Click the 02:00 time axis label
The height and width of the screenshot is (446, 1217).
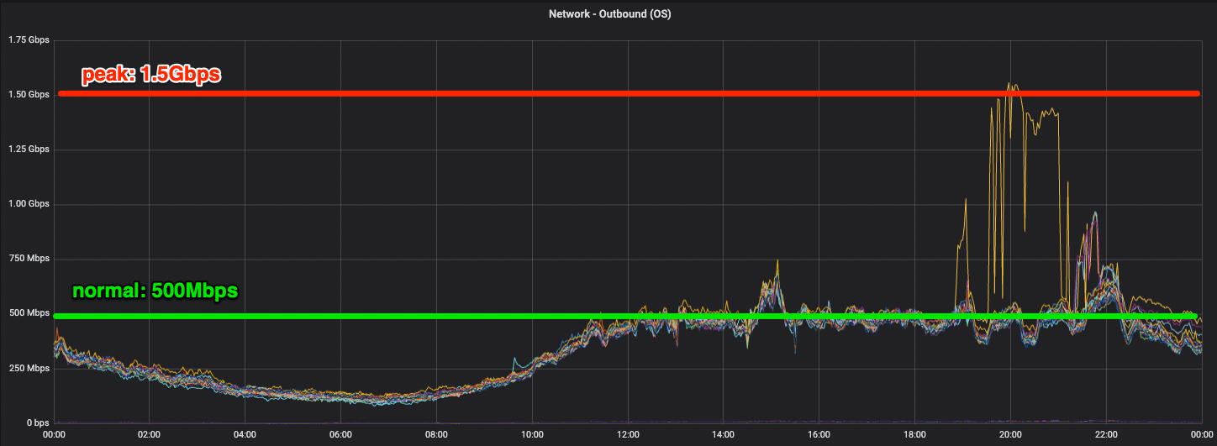point(149,435)
